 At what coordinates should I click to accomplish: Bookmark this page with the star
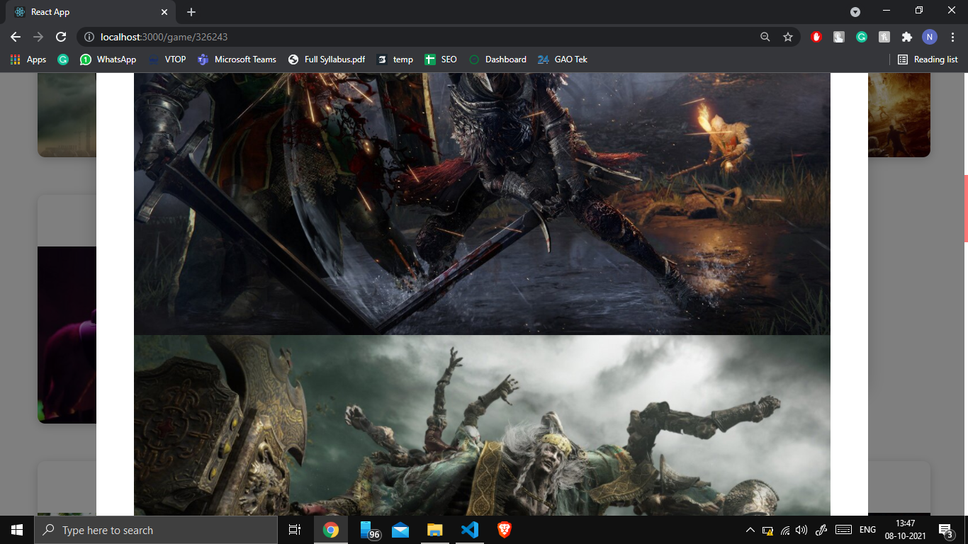788,37
